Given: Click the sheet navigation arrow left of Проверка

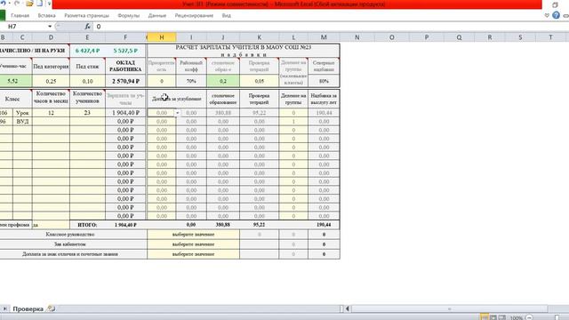Looking at the screenshot, I should 4,308.
